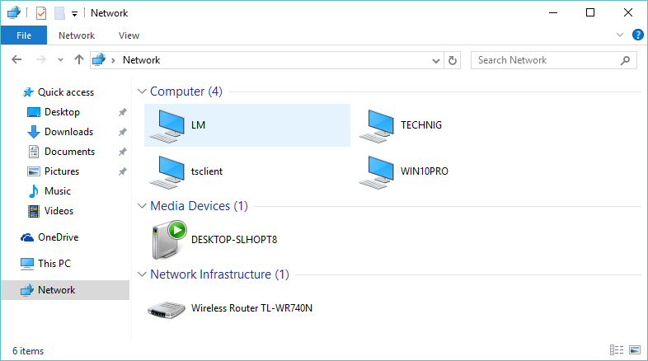The width and height of the screenshot is (648, 361).
Task: Expand the ribbon with chevron
Action: click(x=619, y=35)
